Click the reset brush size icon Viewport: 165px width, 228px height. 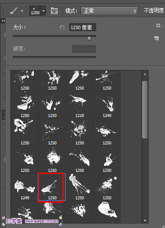[x=62, y=27]
